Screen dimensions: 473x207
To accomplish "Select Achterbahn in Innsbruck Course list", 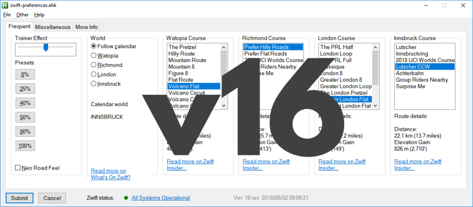I will [425, 73].
